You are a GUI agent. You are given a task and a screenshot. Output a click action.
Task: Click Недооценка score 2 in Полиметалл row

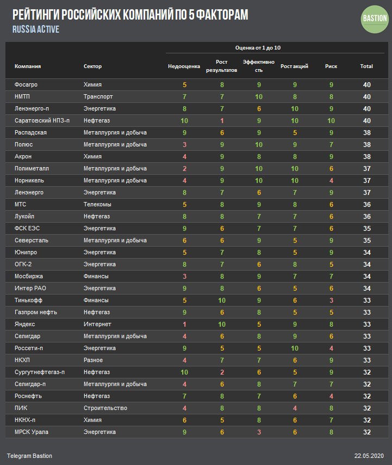click(184, 169)
